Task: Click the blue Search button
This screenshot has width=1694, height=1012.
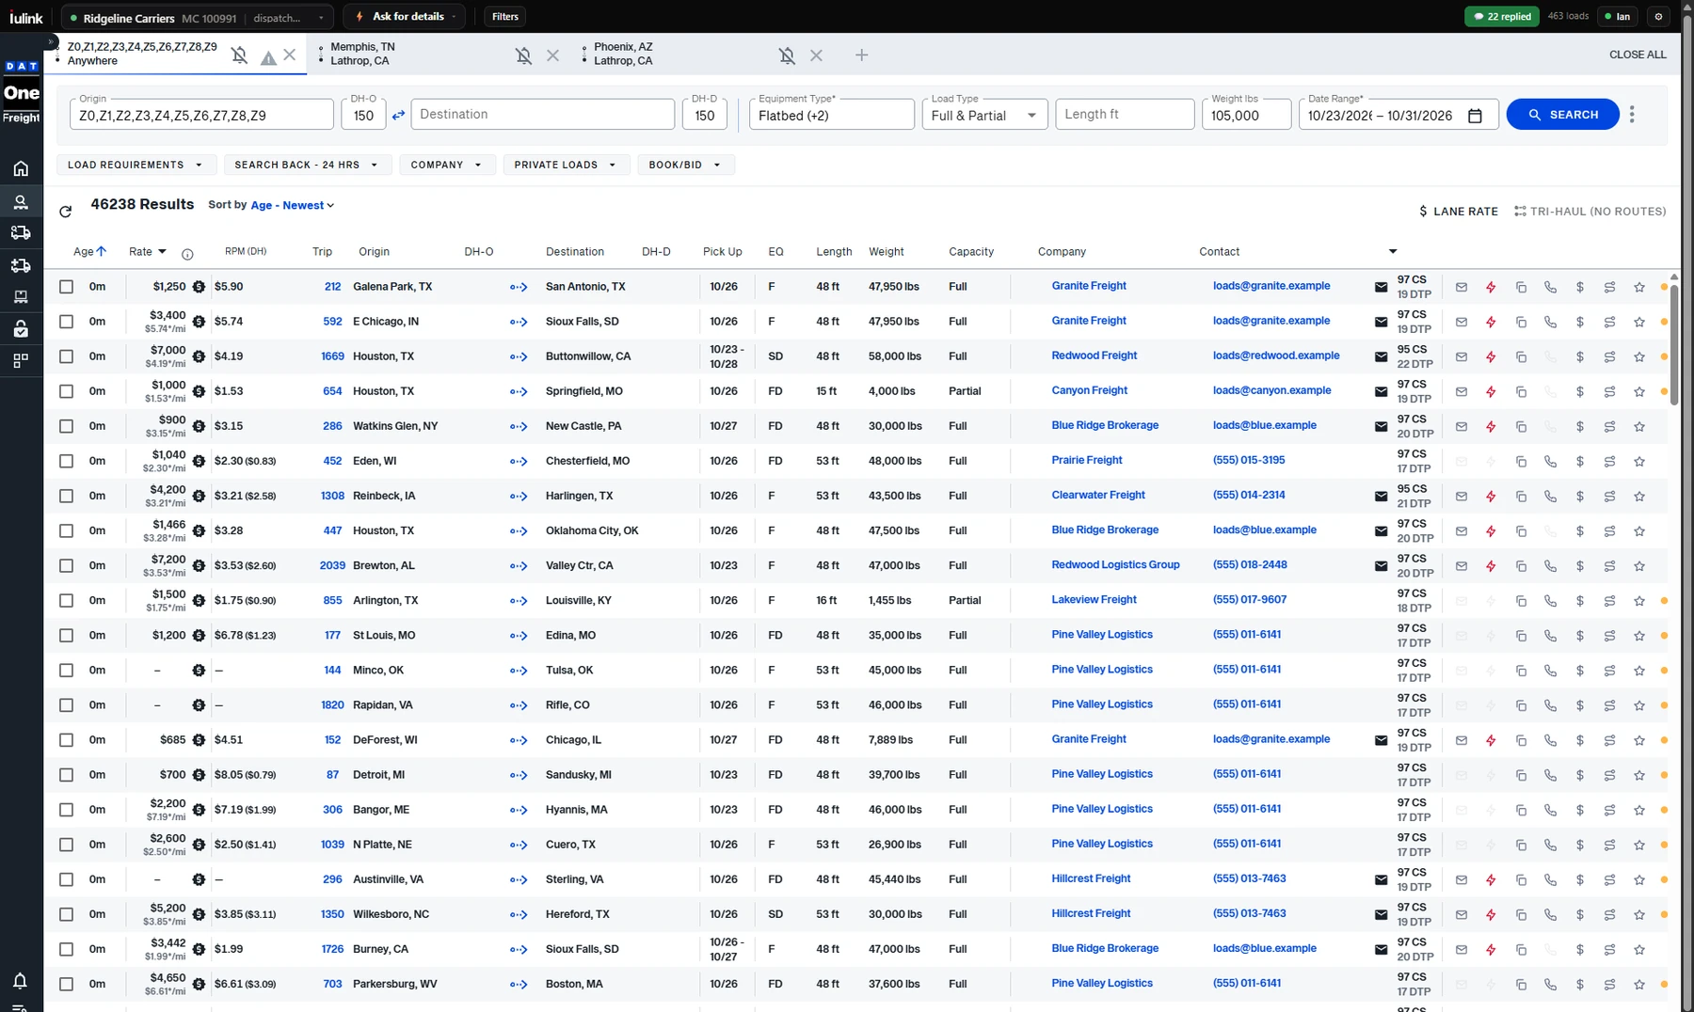Action: 1562,115
